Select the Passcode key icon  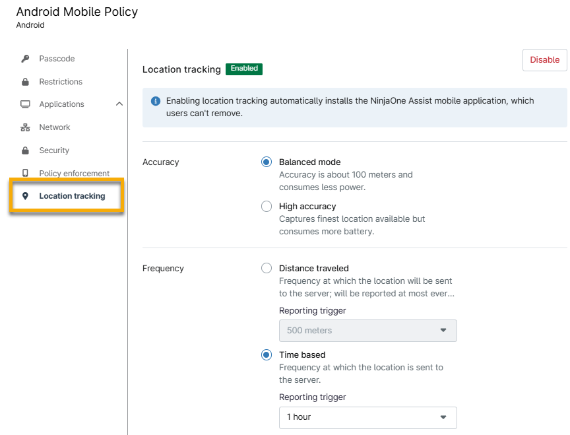(24, 58)
